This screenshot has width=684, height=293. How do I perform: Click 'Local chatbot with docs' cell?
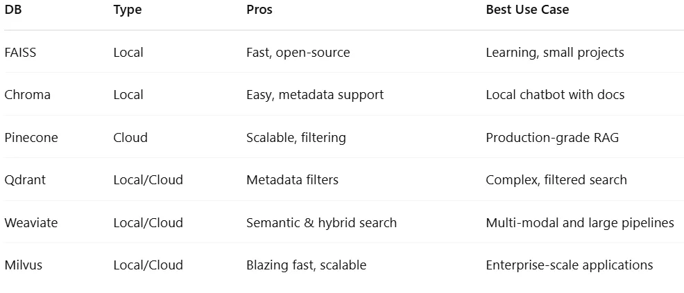[555, 95]
